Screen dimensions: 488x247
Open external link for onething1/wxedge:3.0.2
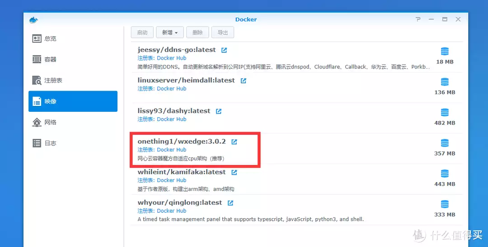[x=234, y=142]
